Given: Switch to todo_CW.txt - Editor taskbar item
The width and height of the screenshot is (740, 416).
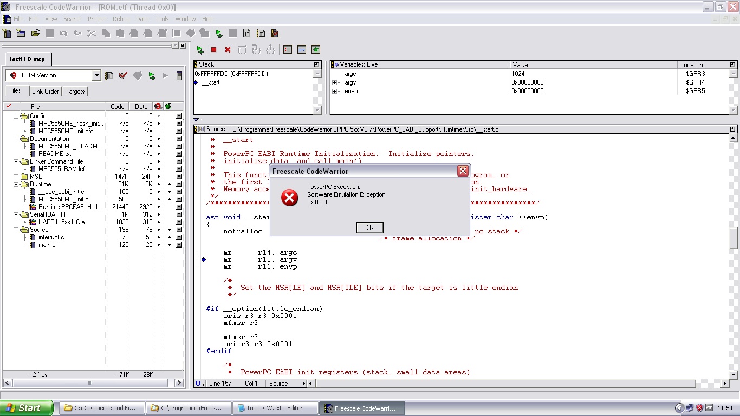Looking at the screenshot, I should (x=274, y=408).
